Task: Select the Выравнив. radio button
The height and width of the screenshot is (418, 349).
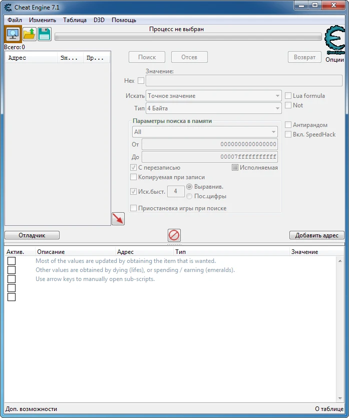Action: pyautogui.click(x=189, y=187)
